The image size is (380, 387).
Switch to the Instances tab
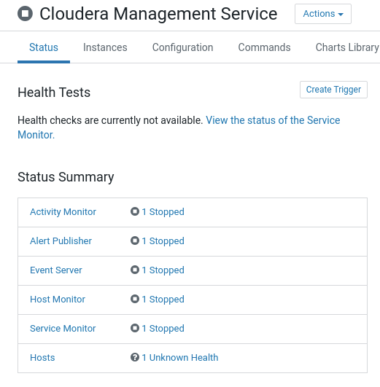[105, 47]
